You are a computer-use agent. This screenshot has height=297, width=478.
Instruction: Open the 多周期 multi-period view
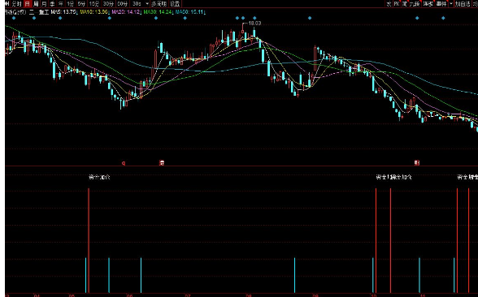pyautogui.click(x=159, y=3)
